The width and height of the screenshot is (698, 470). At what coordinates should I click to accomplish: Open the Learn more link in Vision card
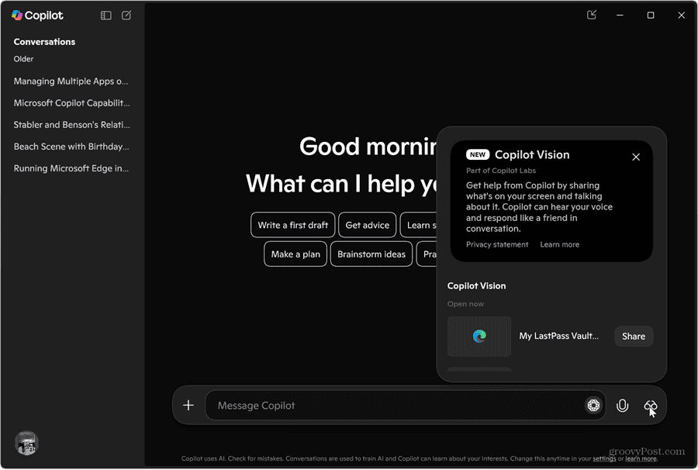[559, 244]
